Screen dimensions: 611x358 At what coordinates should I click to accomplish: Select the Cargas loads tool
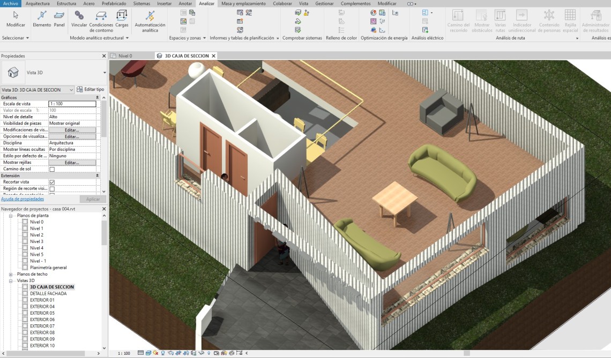click(x=122, y=16)
